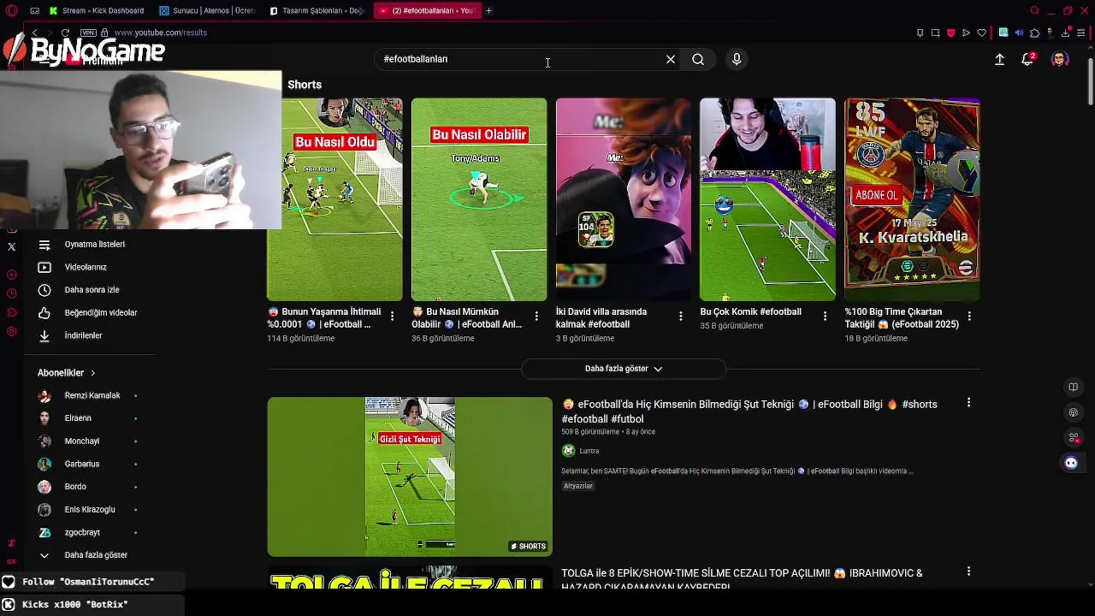Open Opera easy setup sliders icon
The image size is (1095, 616).
pyautogui.click(x=1081, y=33)
